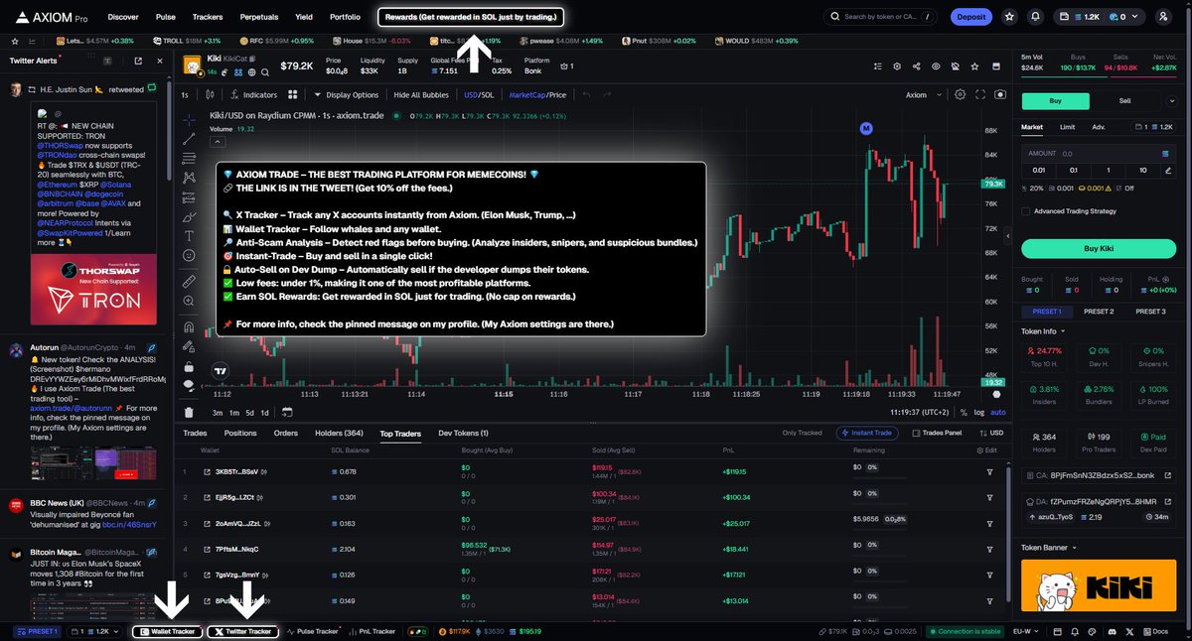This screenshot has width=1192, height=641.
Task: Switch to the Holders (364) tab
Action: pos(339,433)
